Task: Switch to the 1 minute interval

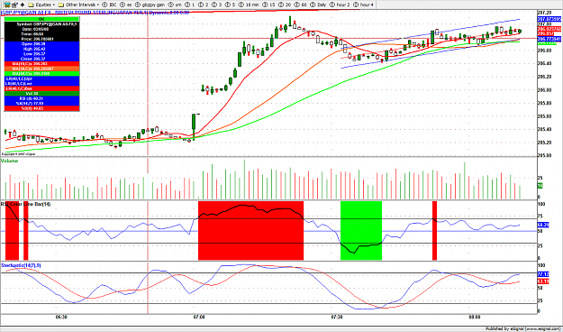Action: (x=190, y=5)
